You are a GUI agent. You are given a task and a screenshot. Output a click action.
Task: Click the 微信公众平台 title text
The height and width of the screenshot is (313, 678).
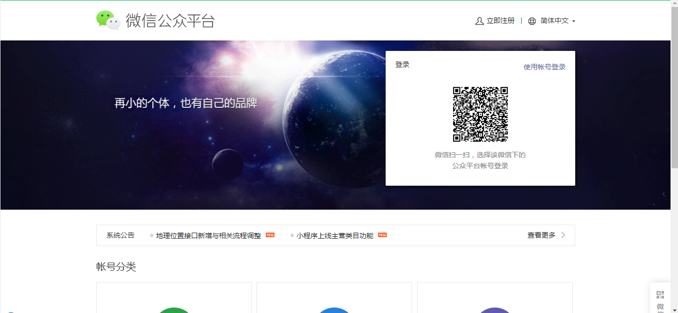tap(170, 21)
